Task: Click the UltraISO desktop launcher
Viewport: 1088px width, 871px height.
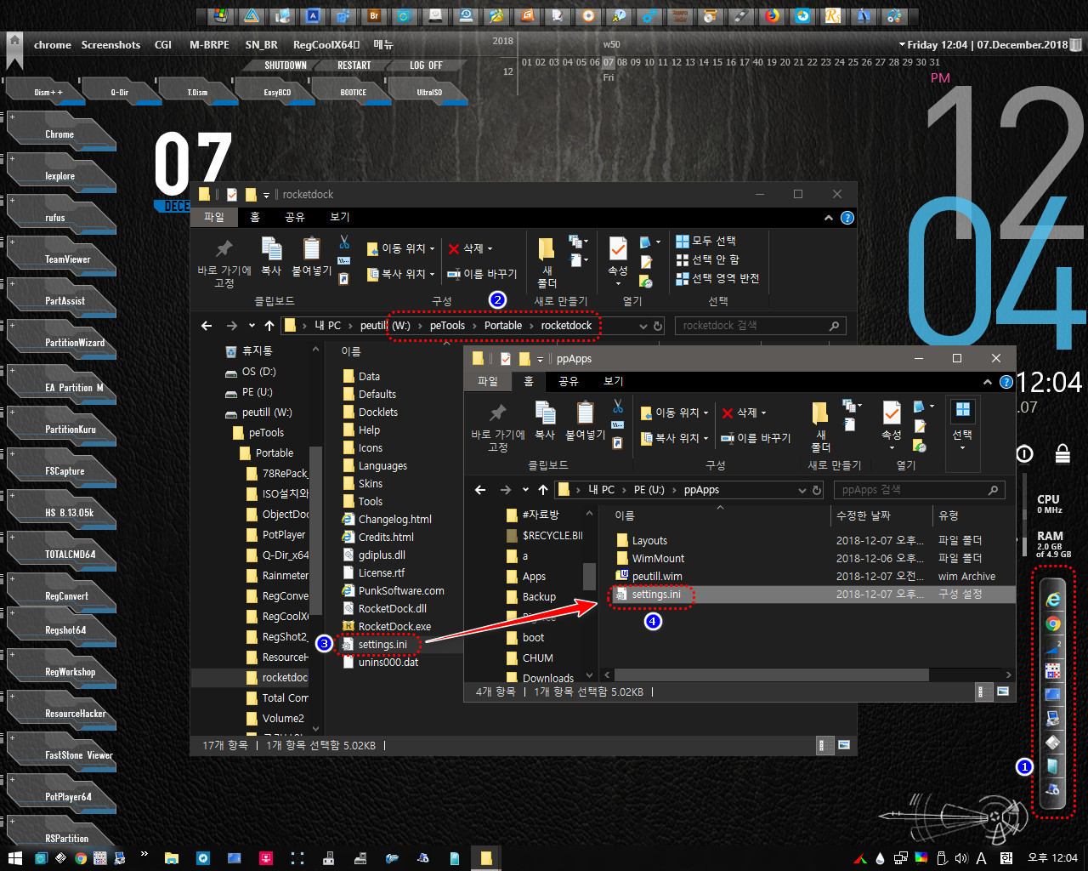Action: click(428, 90)
